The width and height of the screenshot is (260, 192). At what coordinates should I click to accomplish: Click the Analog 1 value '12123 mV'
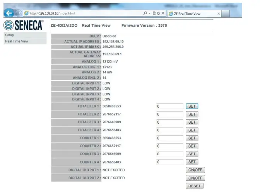coord(110,61)
